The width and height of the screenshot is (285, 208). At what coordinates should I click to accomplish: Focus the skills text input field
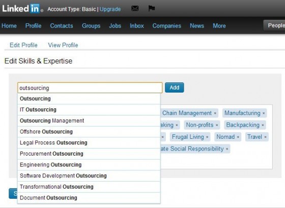pyautogui.click(x=90, y=88)
